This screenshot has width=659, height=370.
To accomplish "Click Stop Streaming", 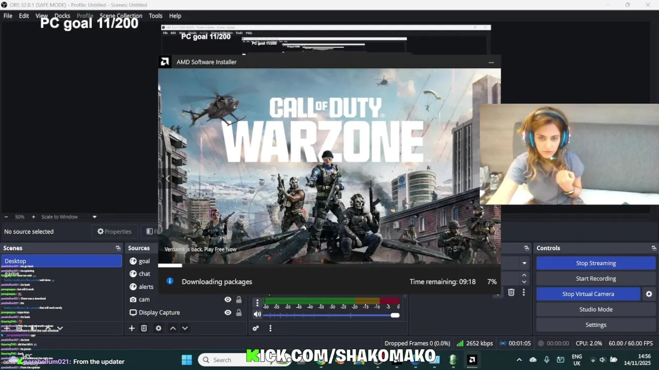I will (x=596, y=263).
